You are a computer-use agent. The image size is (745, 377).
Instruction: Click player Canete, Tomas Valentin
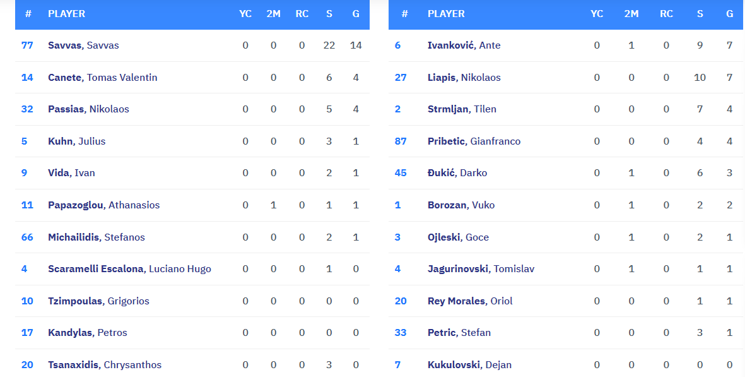[x=102, y=78]
